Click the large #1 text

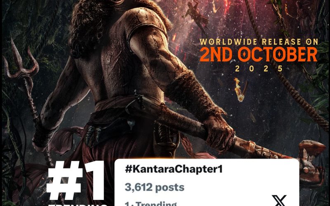point(76,181)
